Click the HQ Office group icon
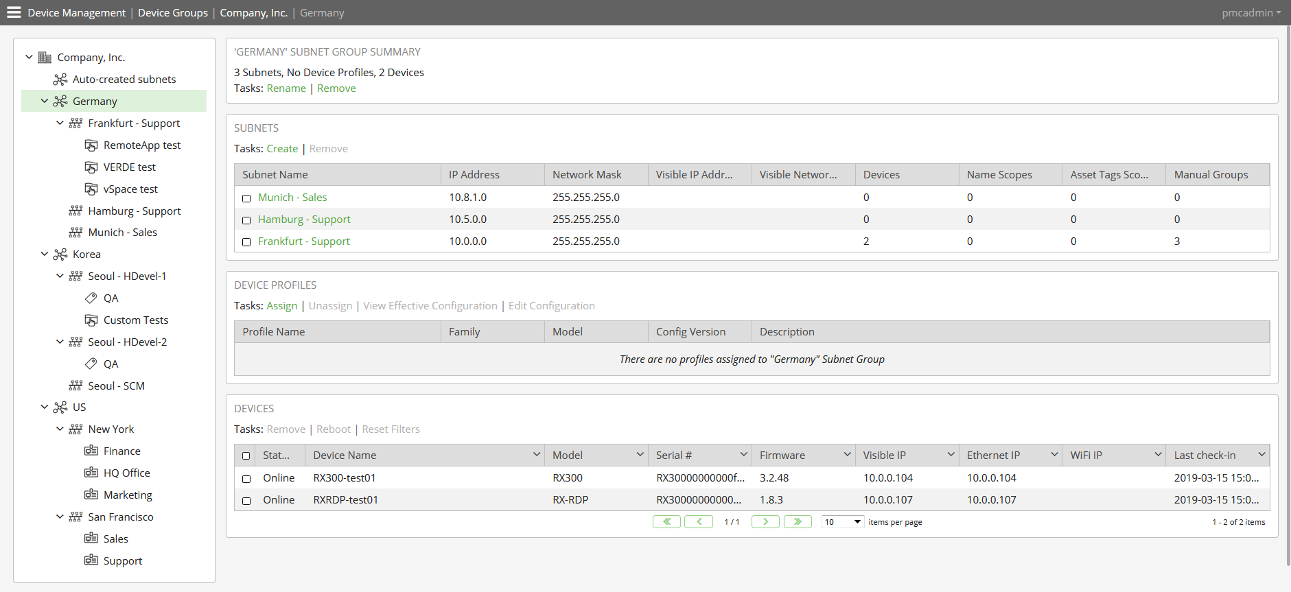 pyautogui.click(x=91, y=473)
